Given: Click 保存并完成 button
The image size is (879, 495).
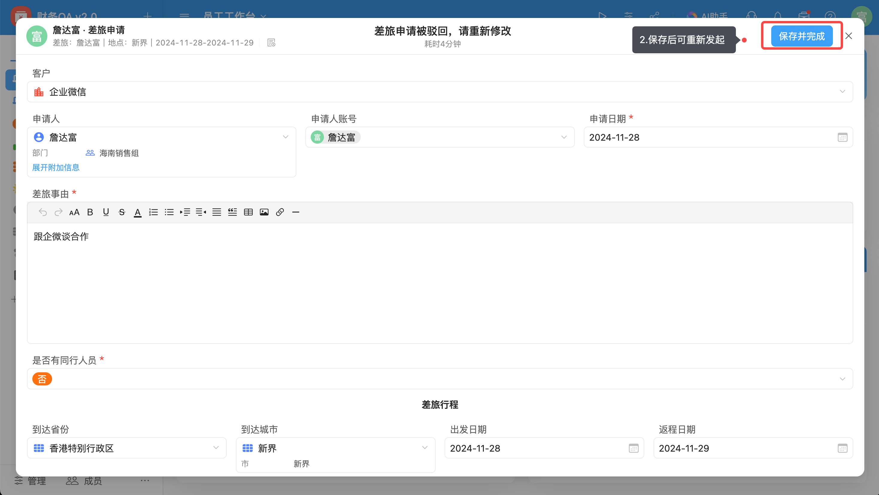Looking at the screenshot, I should 801,36.
